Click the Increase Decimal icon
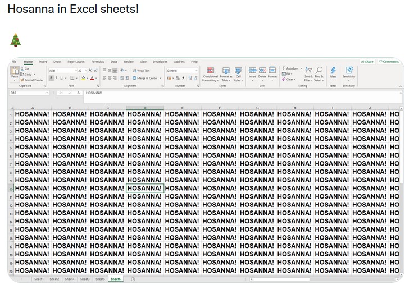 190,78
